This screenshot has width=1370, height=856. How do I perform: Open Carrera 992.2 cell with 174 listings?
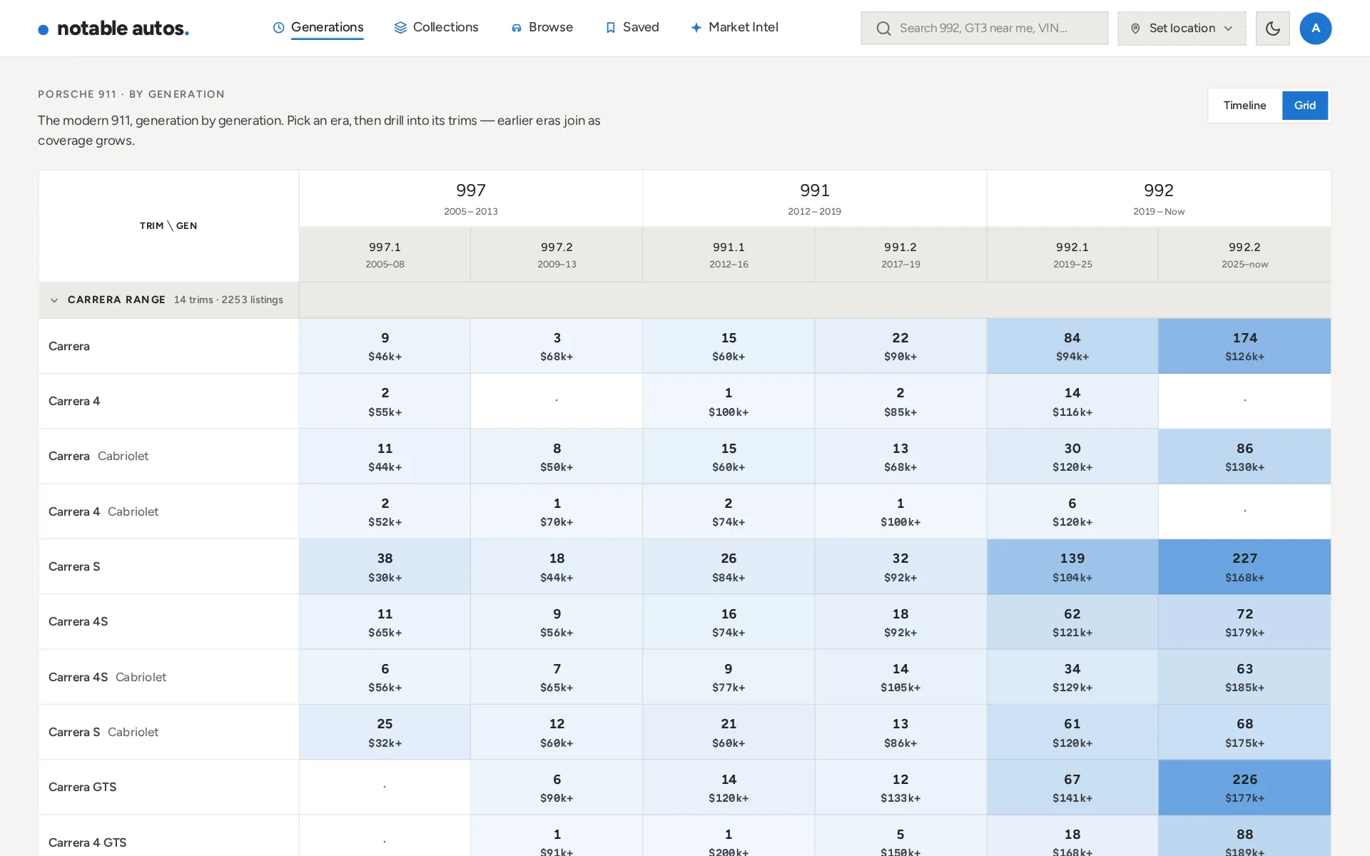coord(1244,346)
